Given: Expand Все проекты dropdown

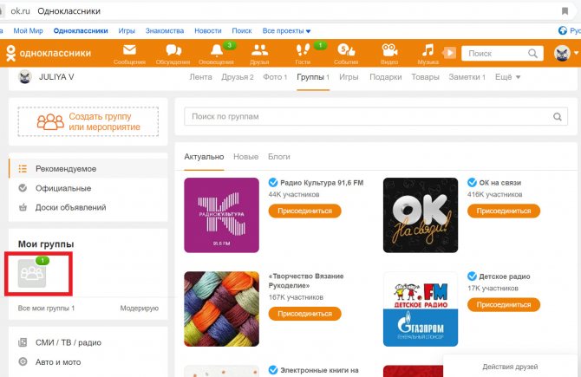Looking at the screenshot, I should click(286, 30).
